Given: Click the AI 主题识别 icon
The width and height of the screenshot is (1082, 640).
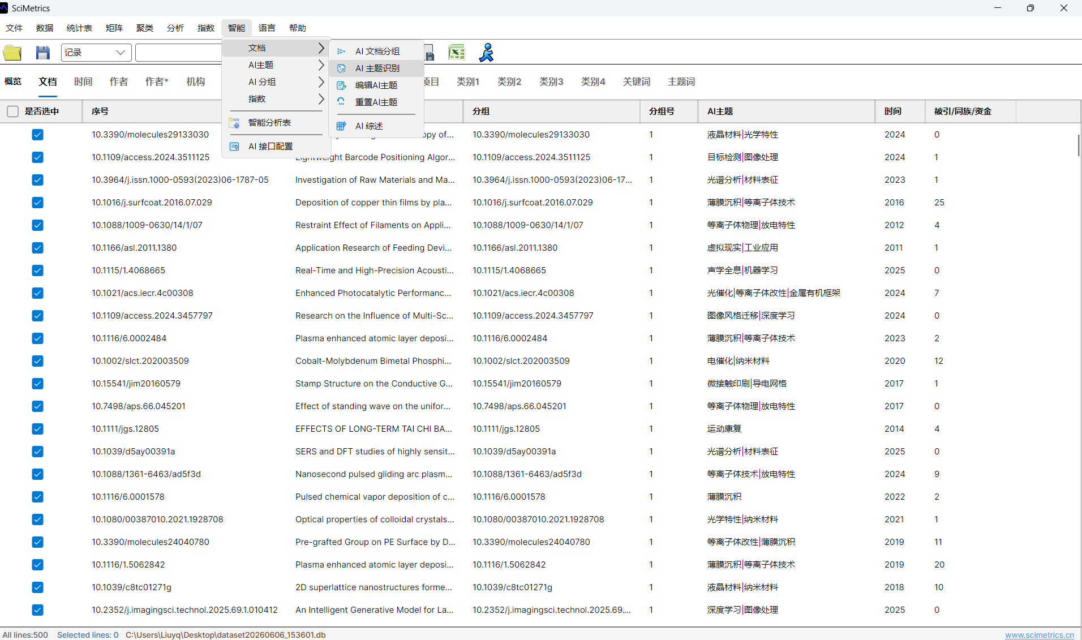Looking at the screenshot, I should 341,68.
